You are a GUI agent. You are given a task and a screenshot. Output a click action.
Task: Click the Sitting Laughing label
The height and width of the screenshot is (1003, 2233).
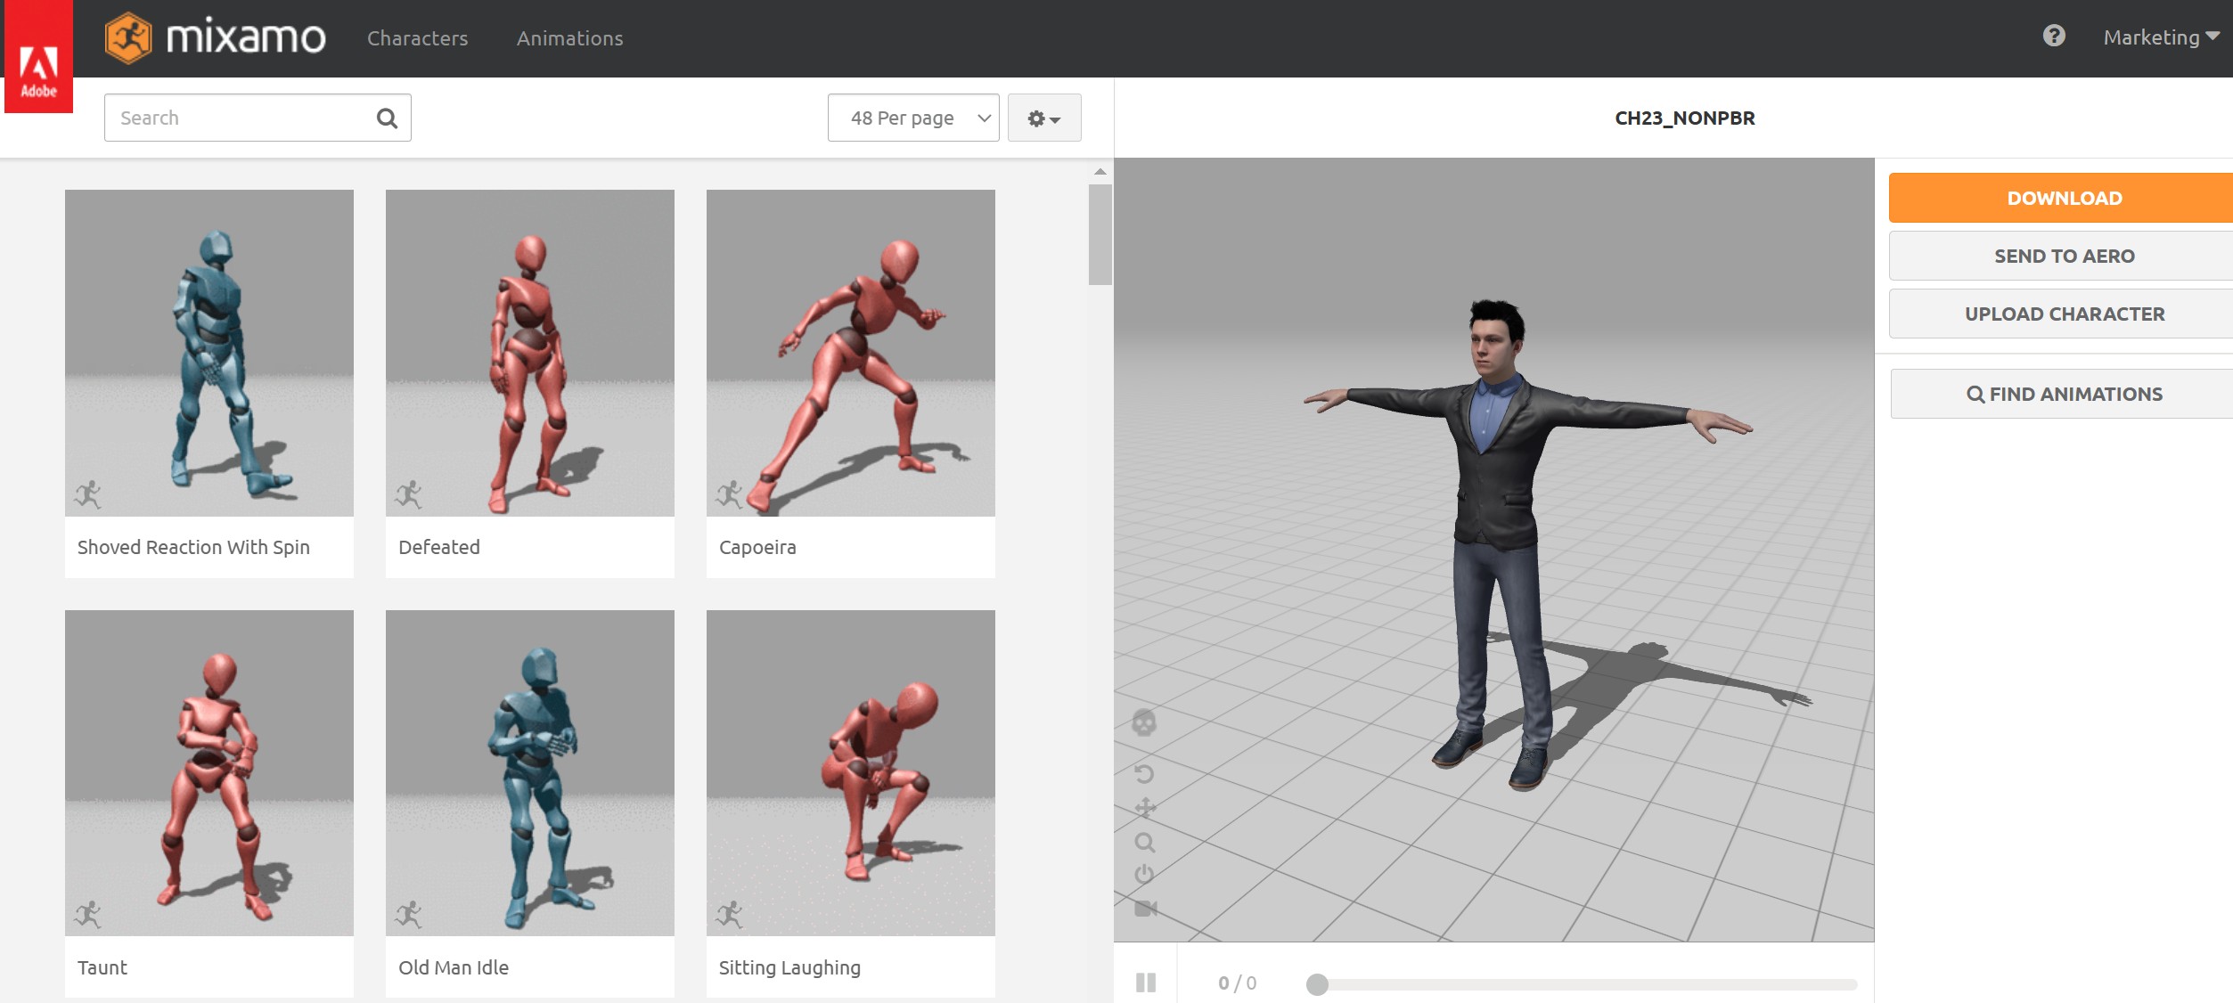tap(789, 967)
